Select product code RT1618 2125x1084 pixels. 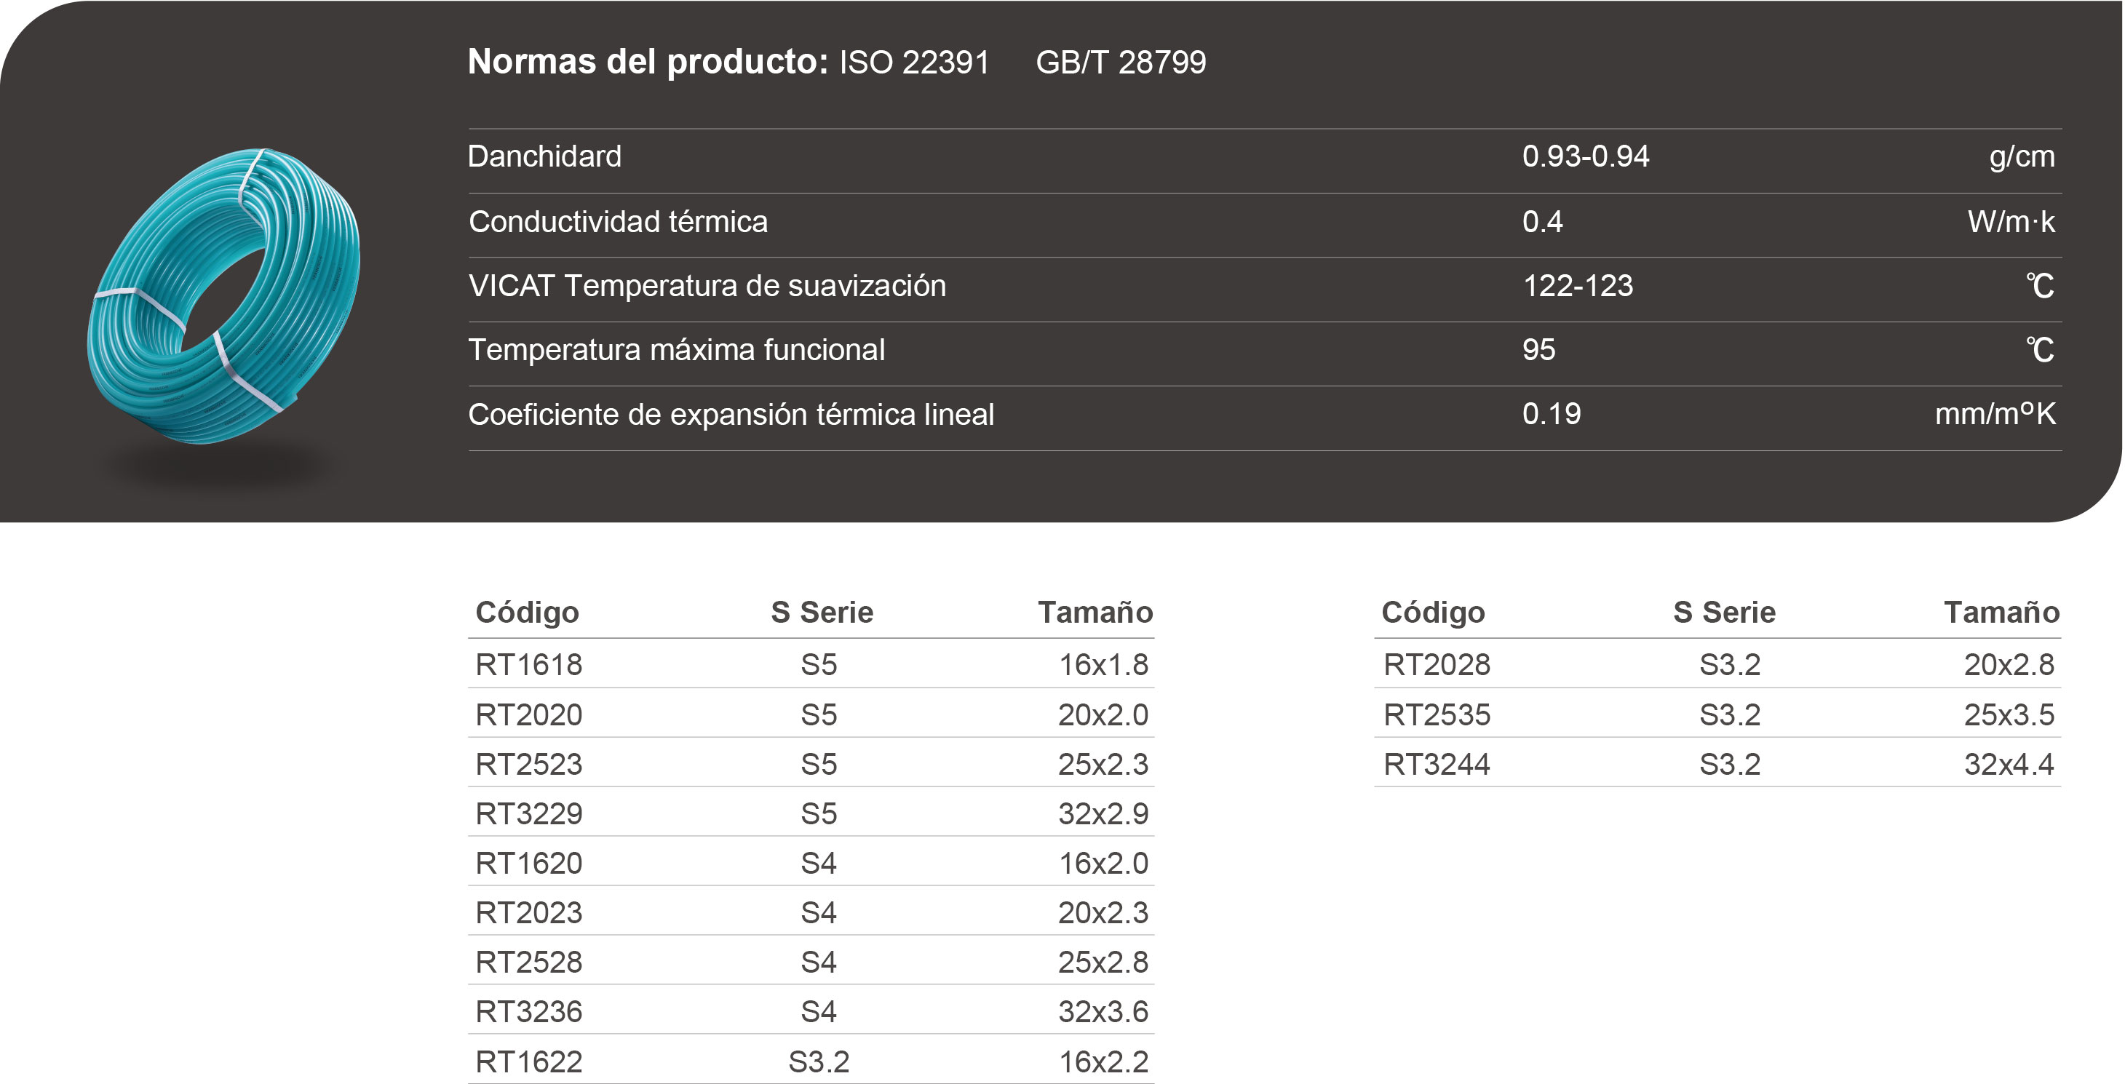click(529, 665)
